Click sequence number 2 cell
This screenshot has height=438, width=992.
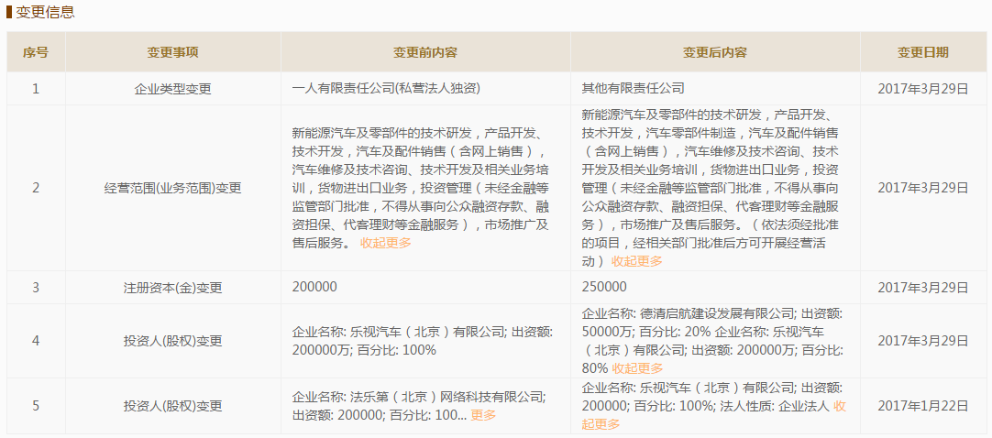(x=36, y=188)
